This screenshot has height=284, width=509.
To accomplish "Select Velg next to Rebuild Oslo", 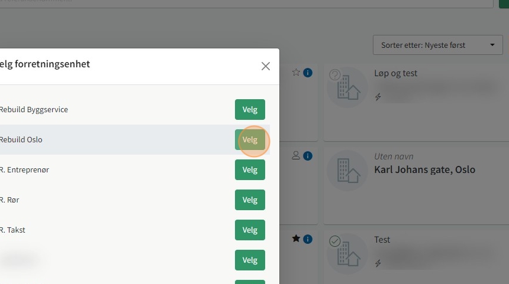I will coord(250,139).
